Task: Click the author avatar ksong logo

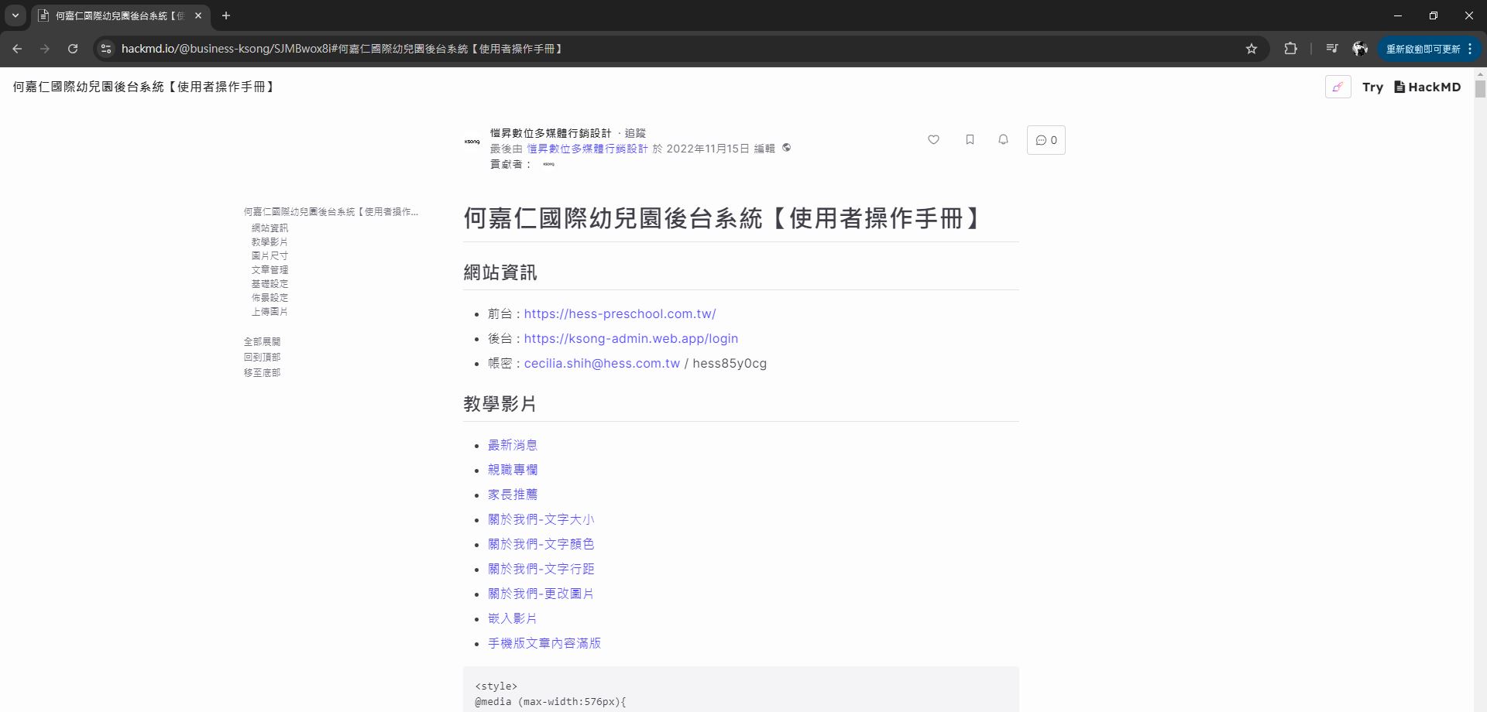Action: [472, 142]
